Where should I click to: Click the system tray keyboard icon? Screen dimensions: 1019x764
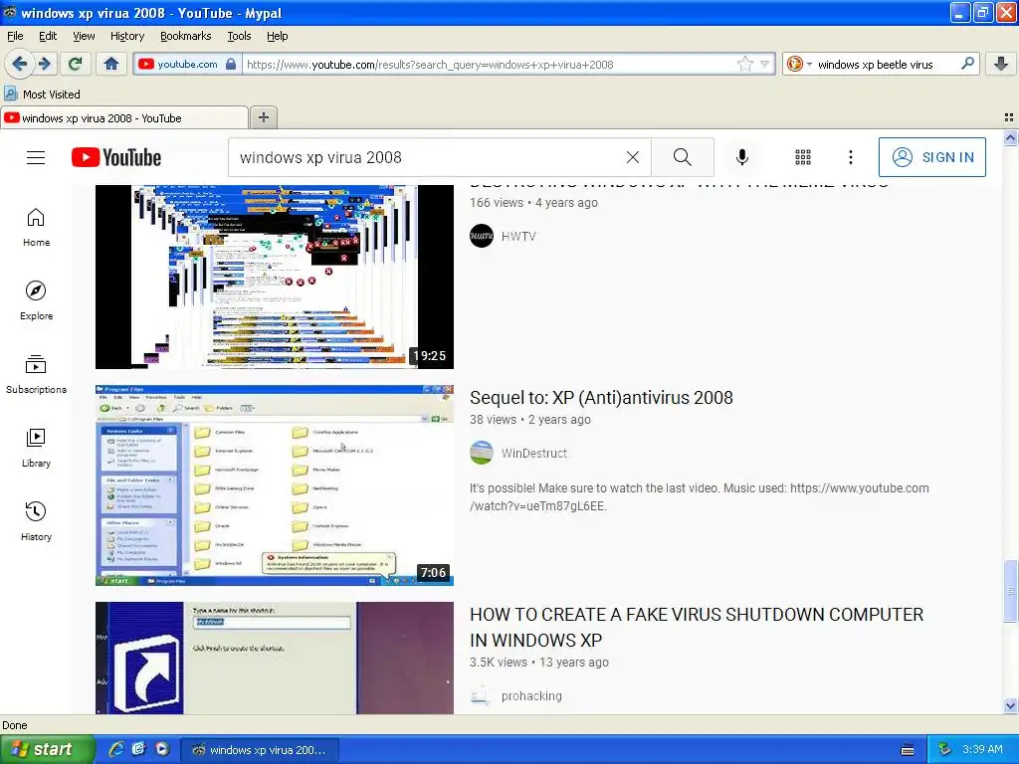908,750
